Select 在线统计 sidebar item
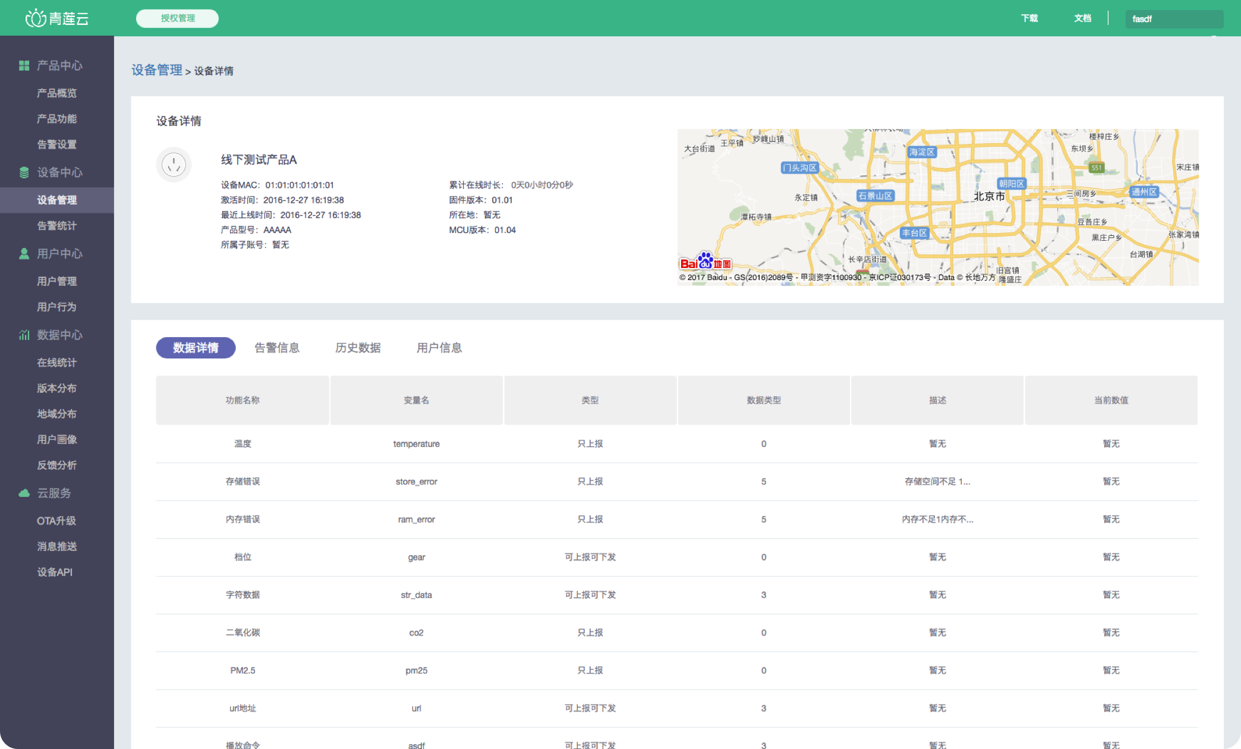 (56, 363)
